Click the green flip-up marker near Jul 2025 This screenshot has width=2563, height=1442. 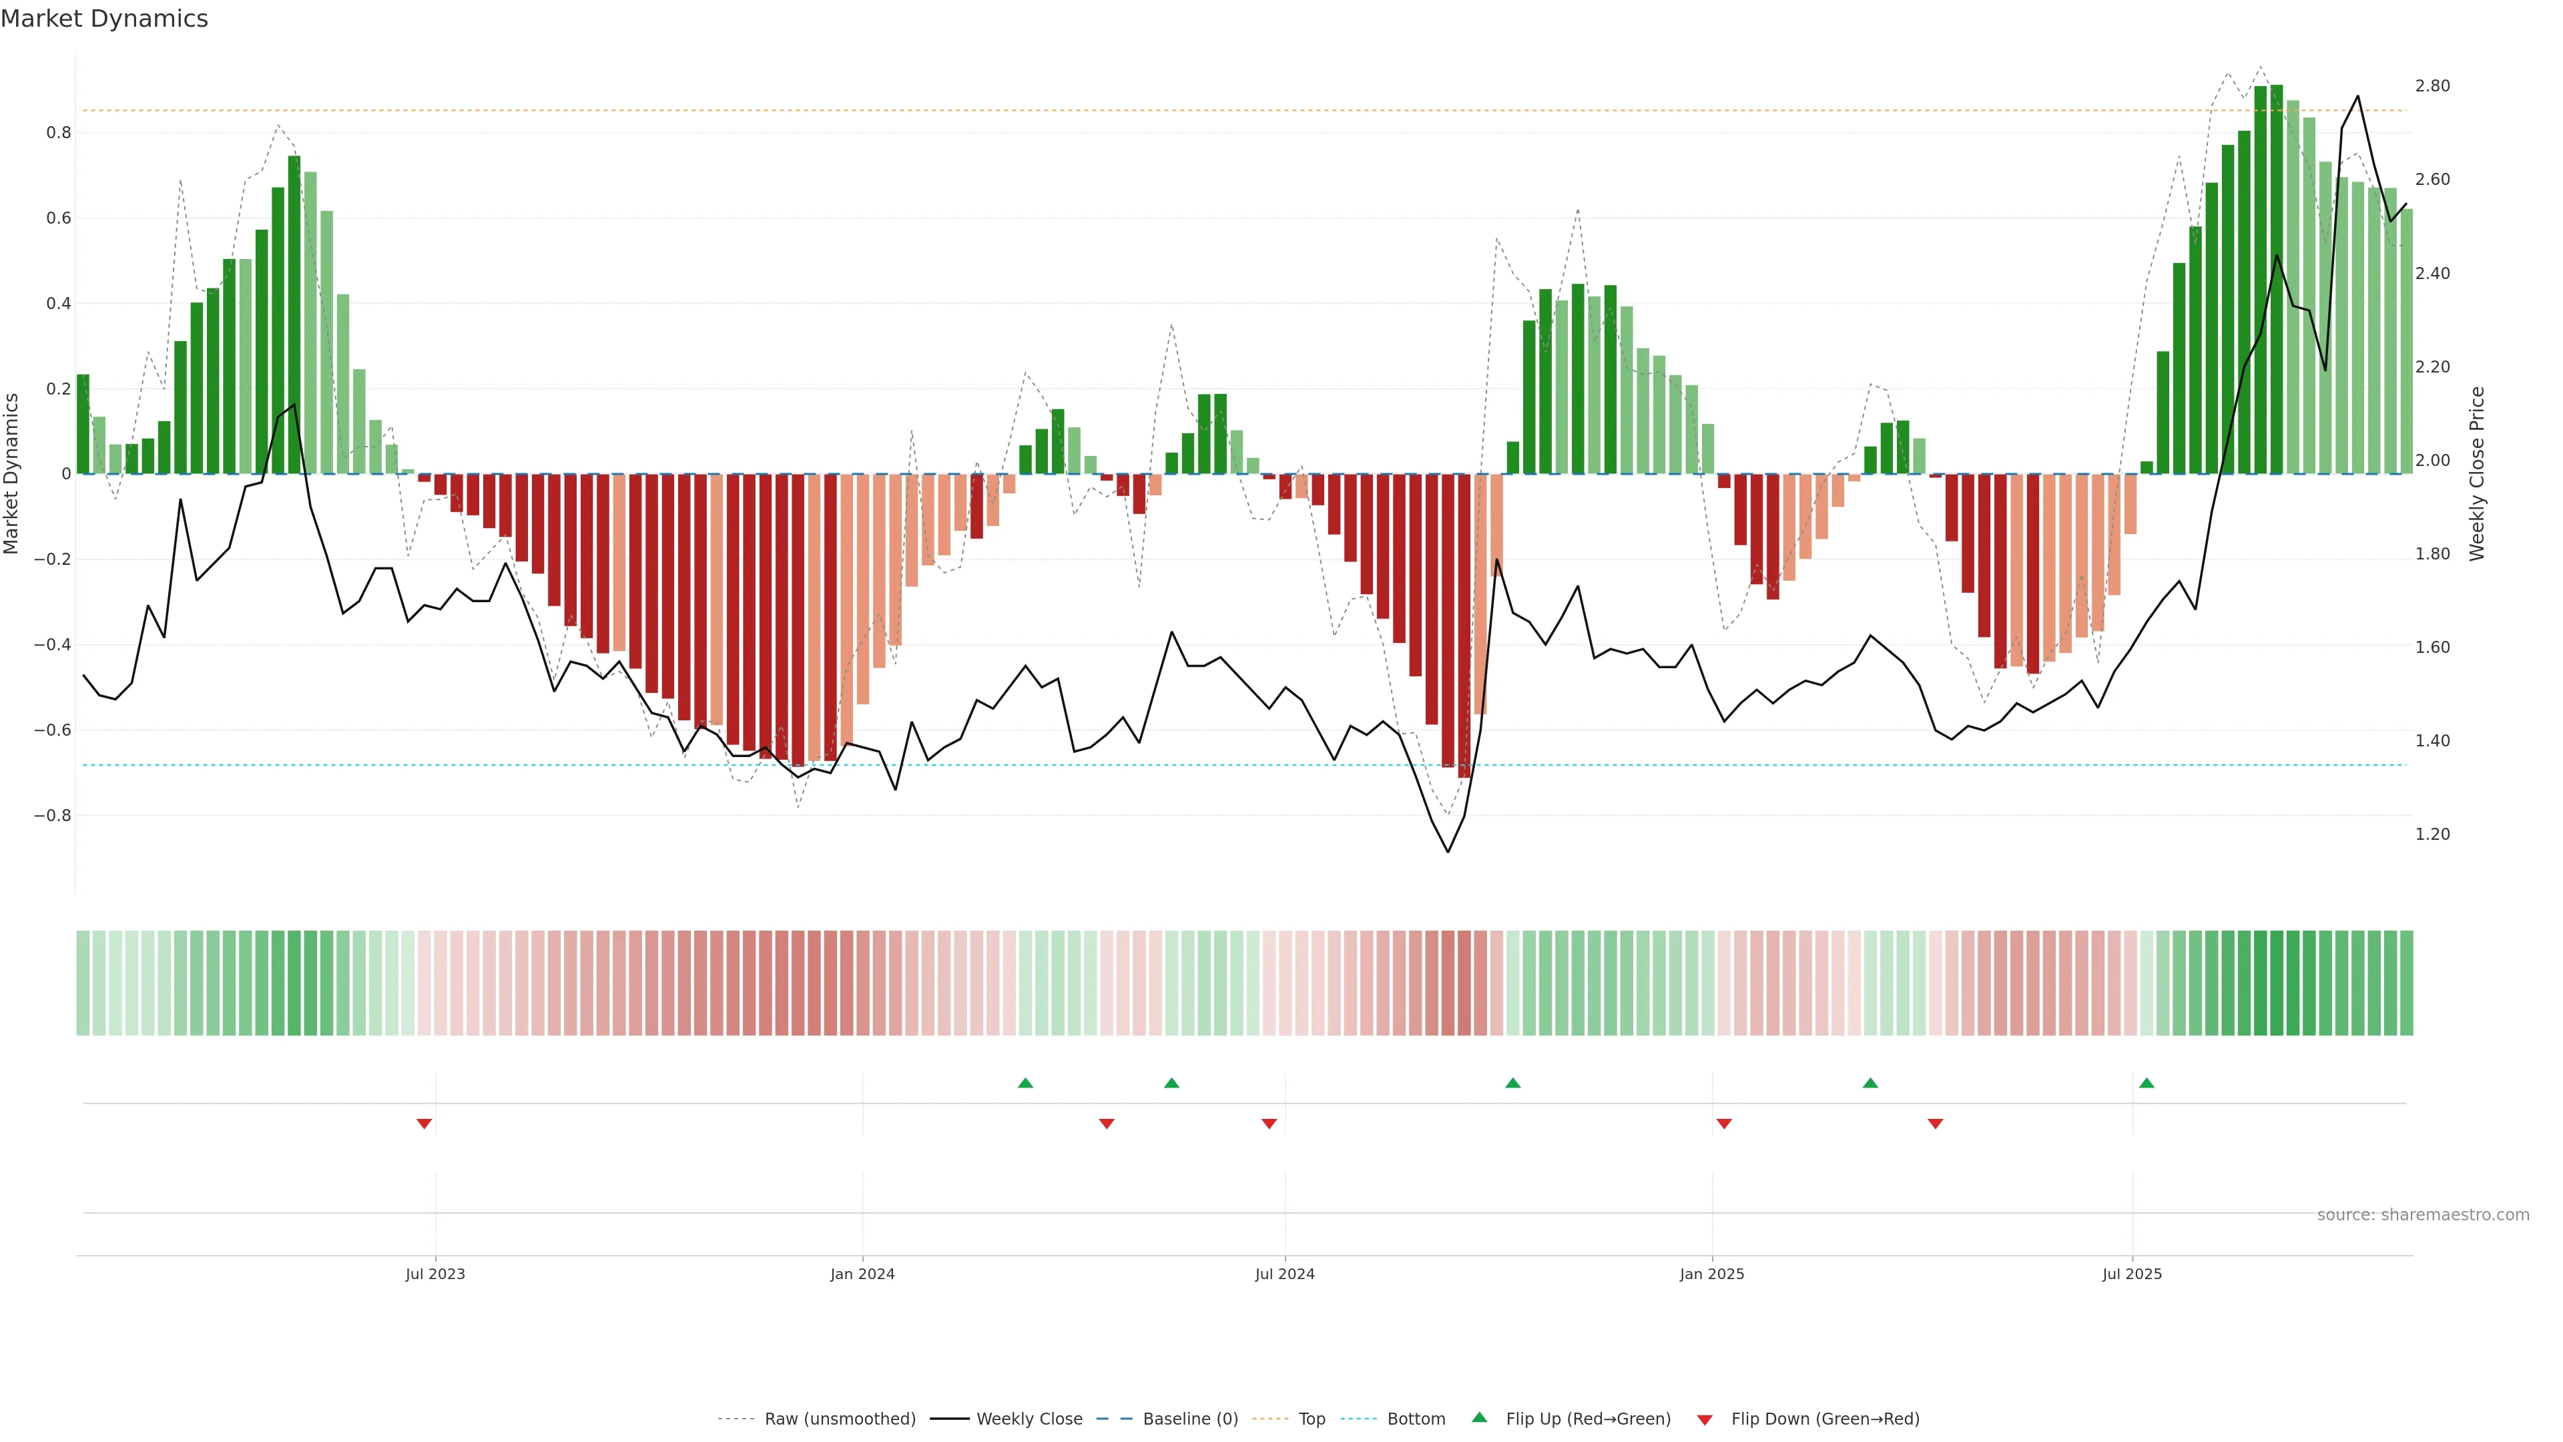pos(2146,1083)
